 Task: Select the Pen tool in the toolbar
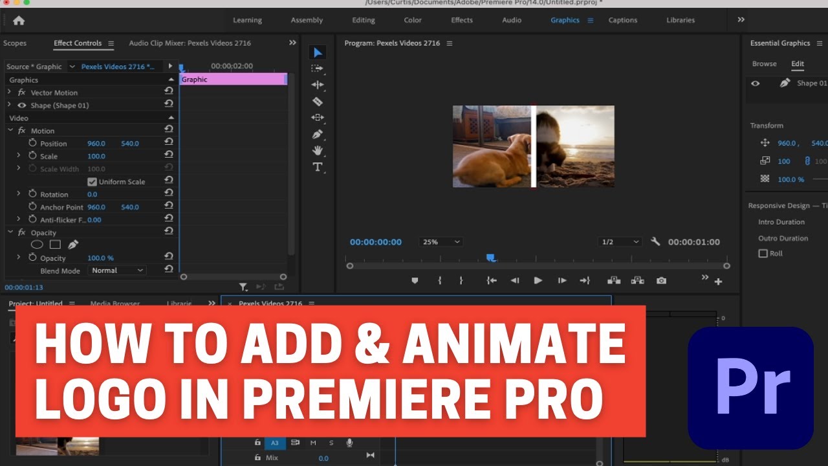pos(317,134)
